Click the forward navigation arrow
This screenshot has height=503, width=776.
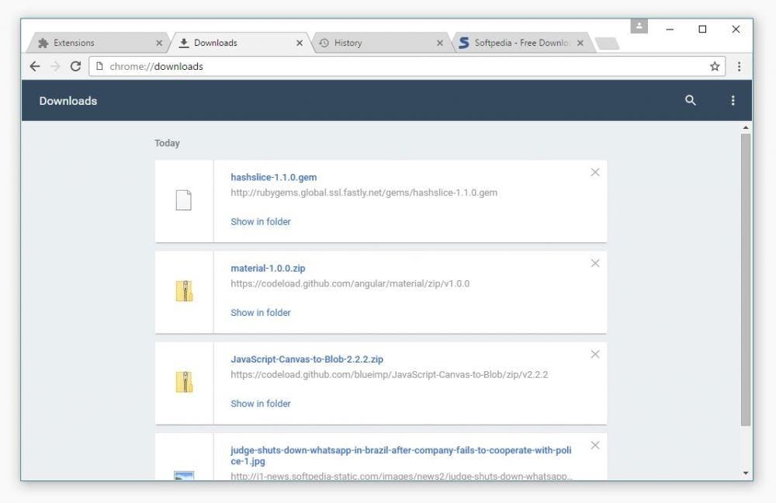pos(54,67)
